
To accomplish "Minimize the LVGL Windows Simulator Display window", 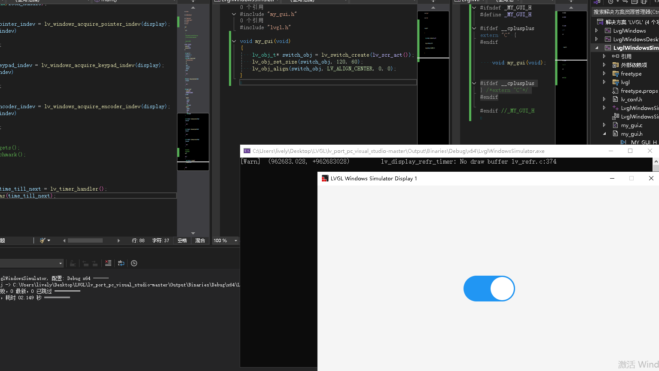I will [x=612, y=178].
